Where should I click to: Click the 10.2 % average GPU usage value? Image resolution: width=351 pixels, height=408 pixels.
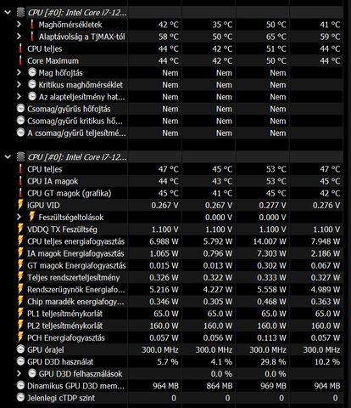(327, 362)
